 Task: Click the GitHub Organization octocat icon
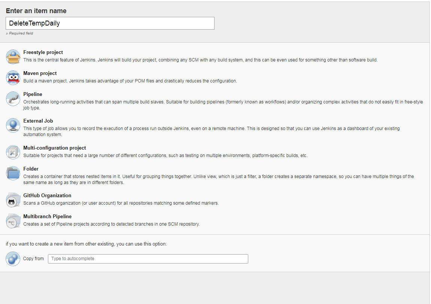pyautogui.click(x=13, y=200)
